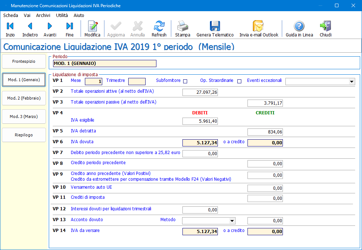Print with the Stampa printer icon
The width and height of the screenshot is (362, 250).
tap(182, 26)
